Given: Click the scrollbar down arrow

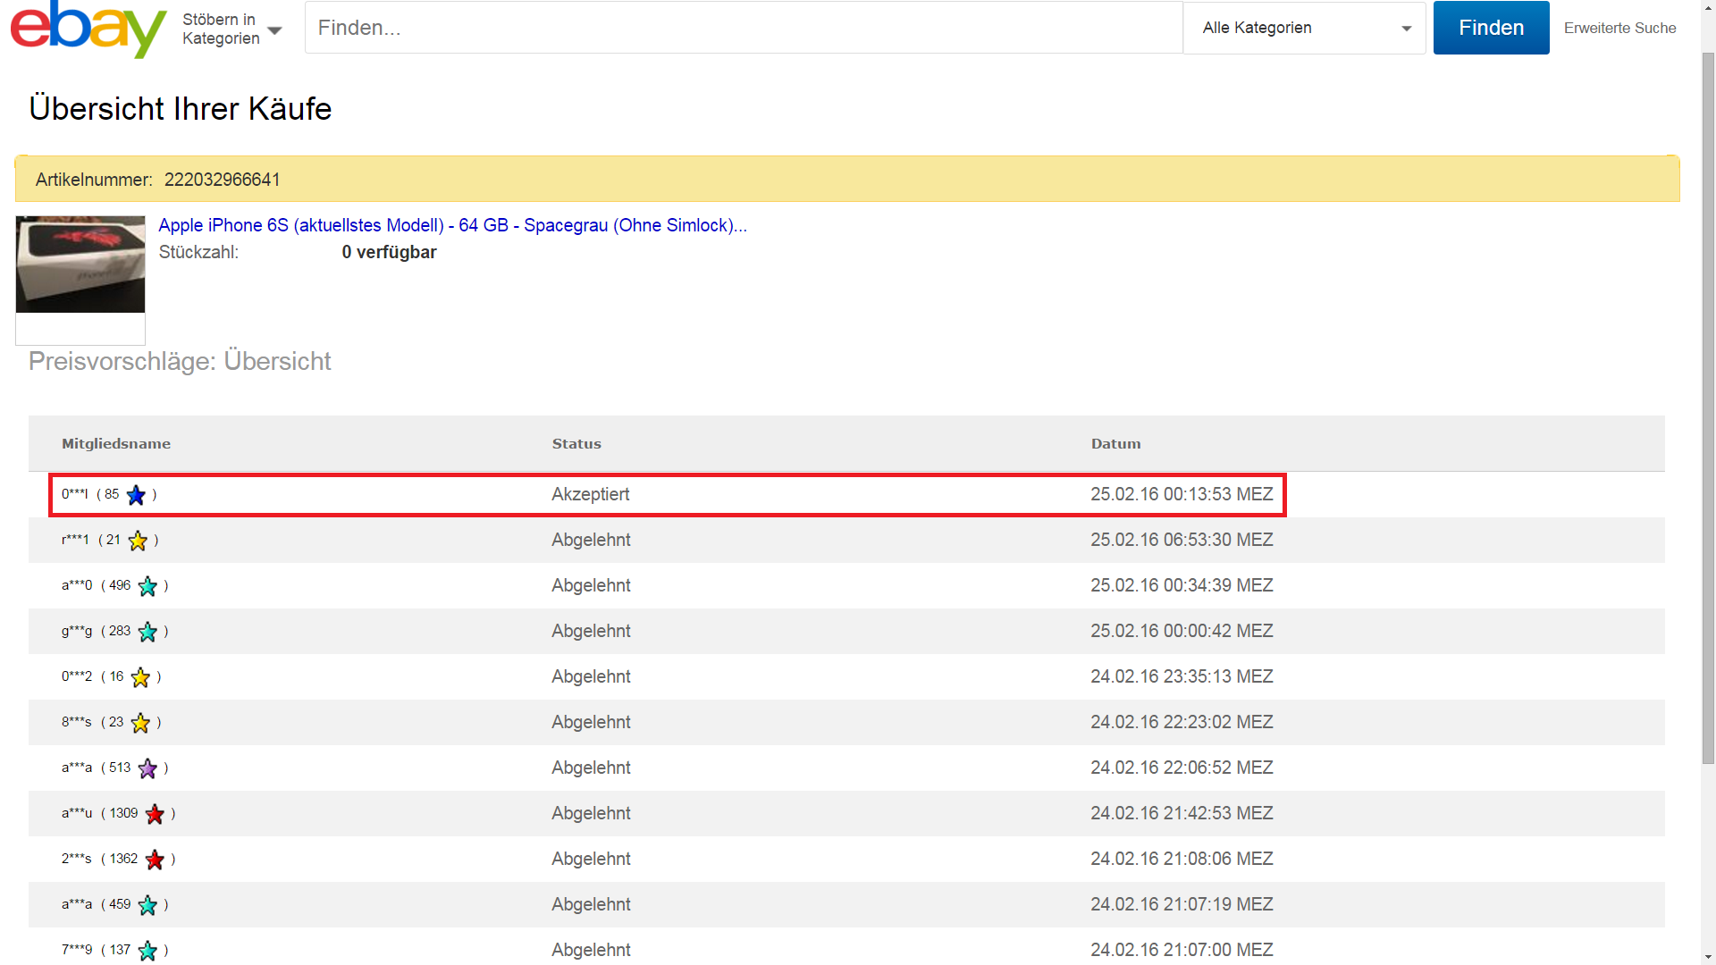Looking at the screenshot, I should click(x=1708, y=957).
